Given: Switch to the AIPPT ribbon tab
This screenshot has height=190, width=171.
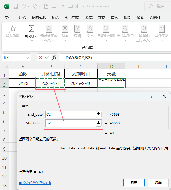Looking at the screenshot, I should [155, 17].
